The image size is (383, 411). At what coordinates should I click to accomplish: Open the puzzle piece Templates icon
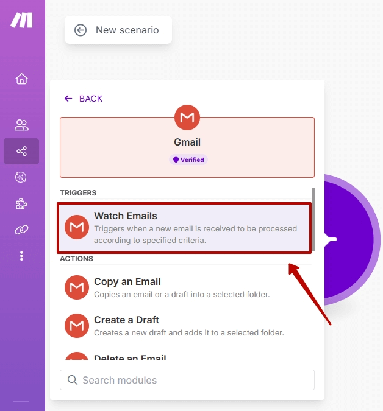[x=21, y=203]
